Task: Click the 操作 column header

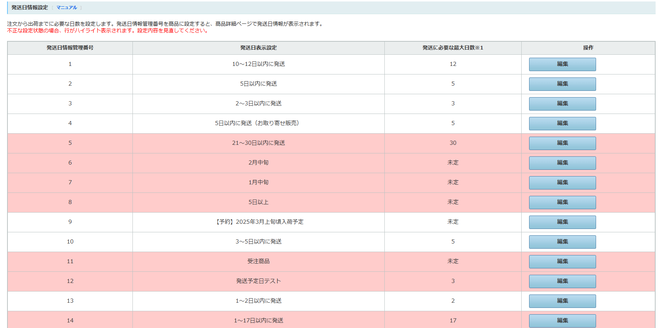Action: pyautogui.click(x=588, y=48)
